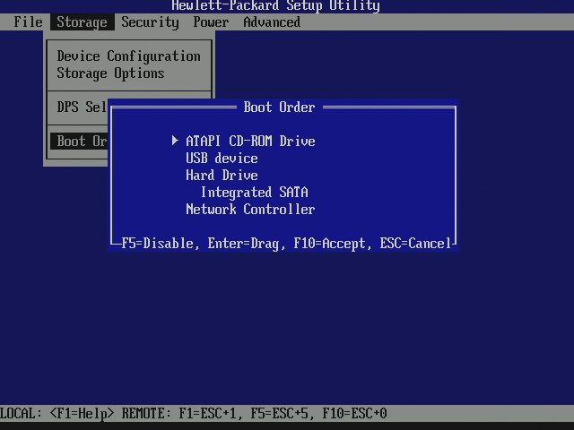Click ESC=Cancel hint in dialog footer
This screenshot has height=430, width=574.
coord(415,244)
